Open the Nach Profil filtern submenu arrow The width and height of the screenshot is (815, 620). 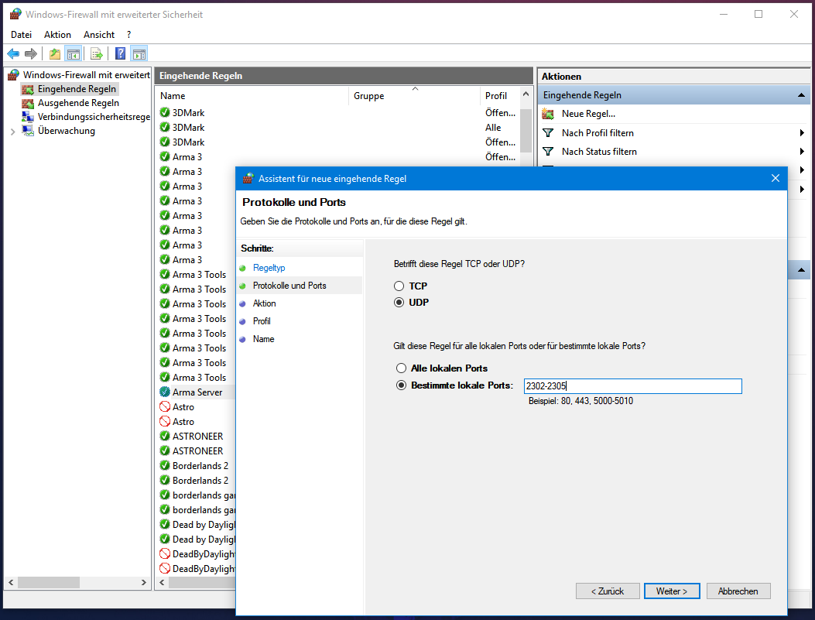(802, 133)
